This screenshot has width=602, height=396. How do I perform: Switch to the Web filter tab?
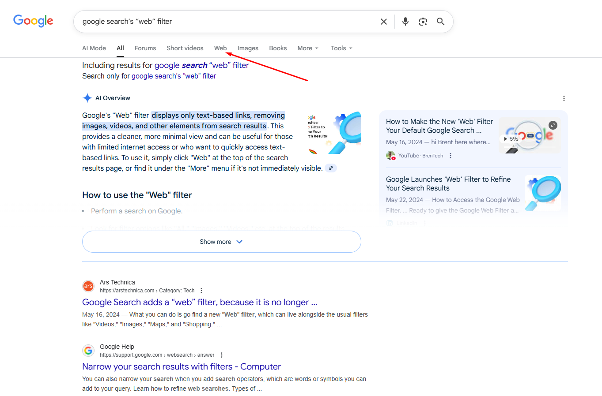220,48
